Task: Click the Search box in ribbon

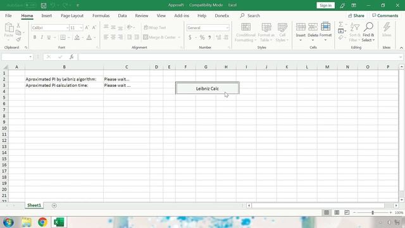Action: click(x=250, y=16)
